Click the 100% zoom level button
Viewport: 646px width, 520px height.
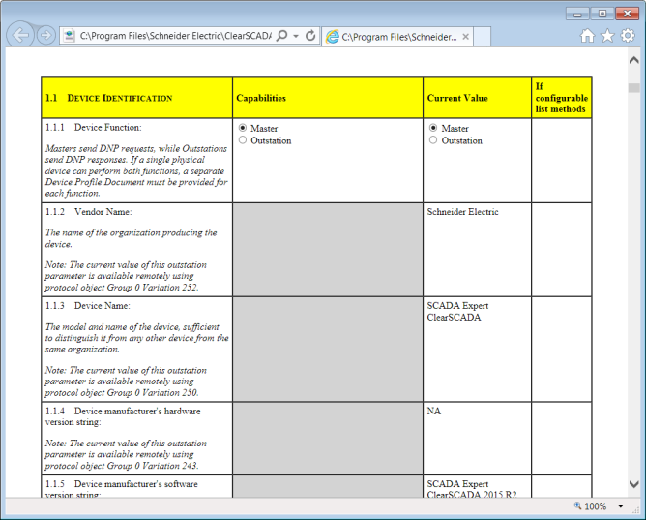590,506
